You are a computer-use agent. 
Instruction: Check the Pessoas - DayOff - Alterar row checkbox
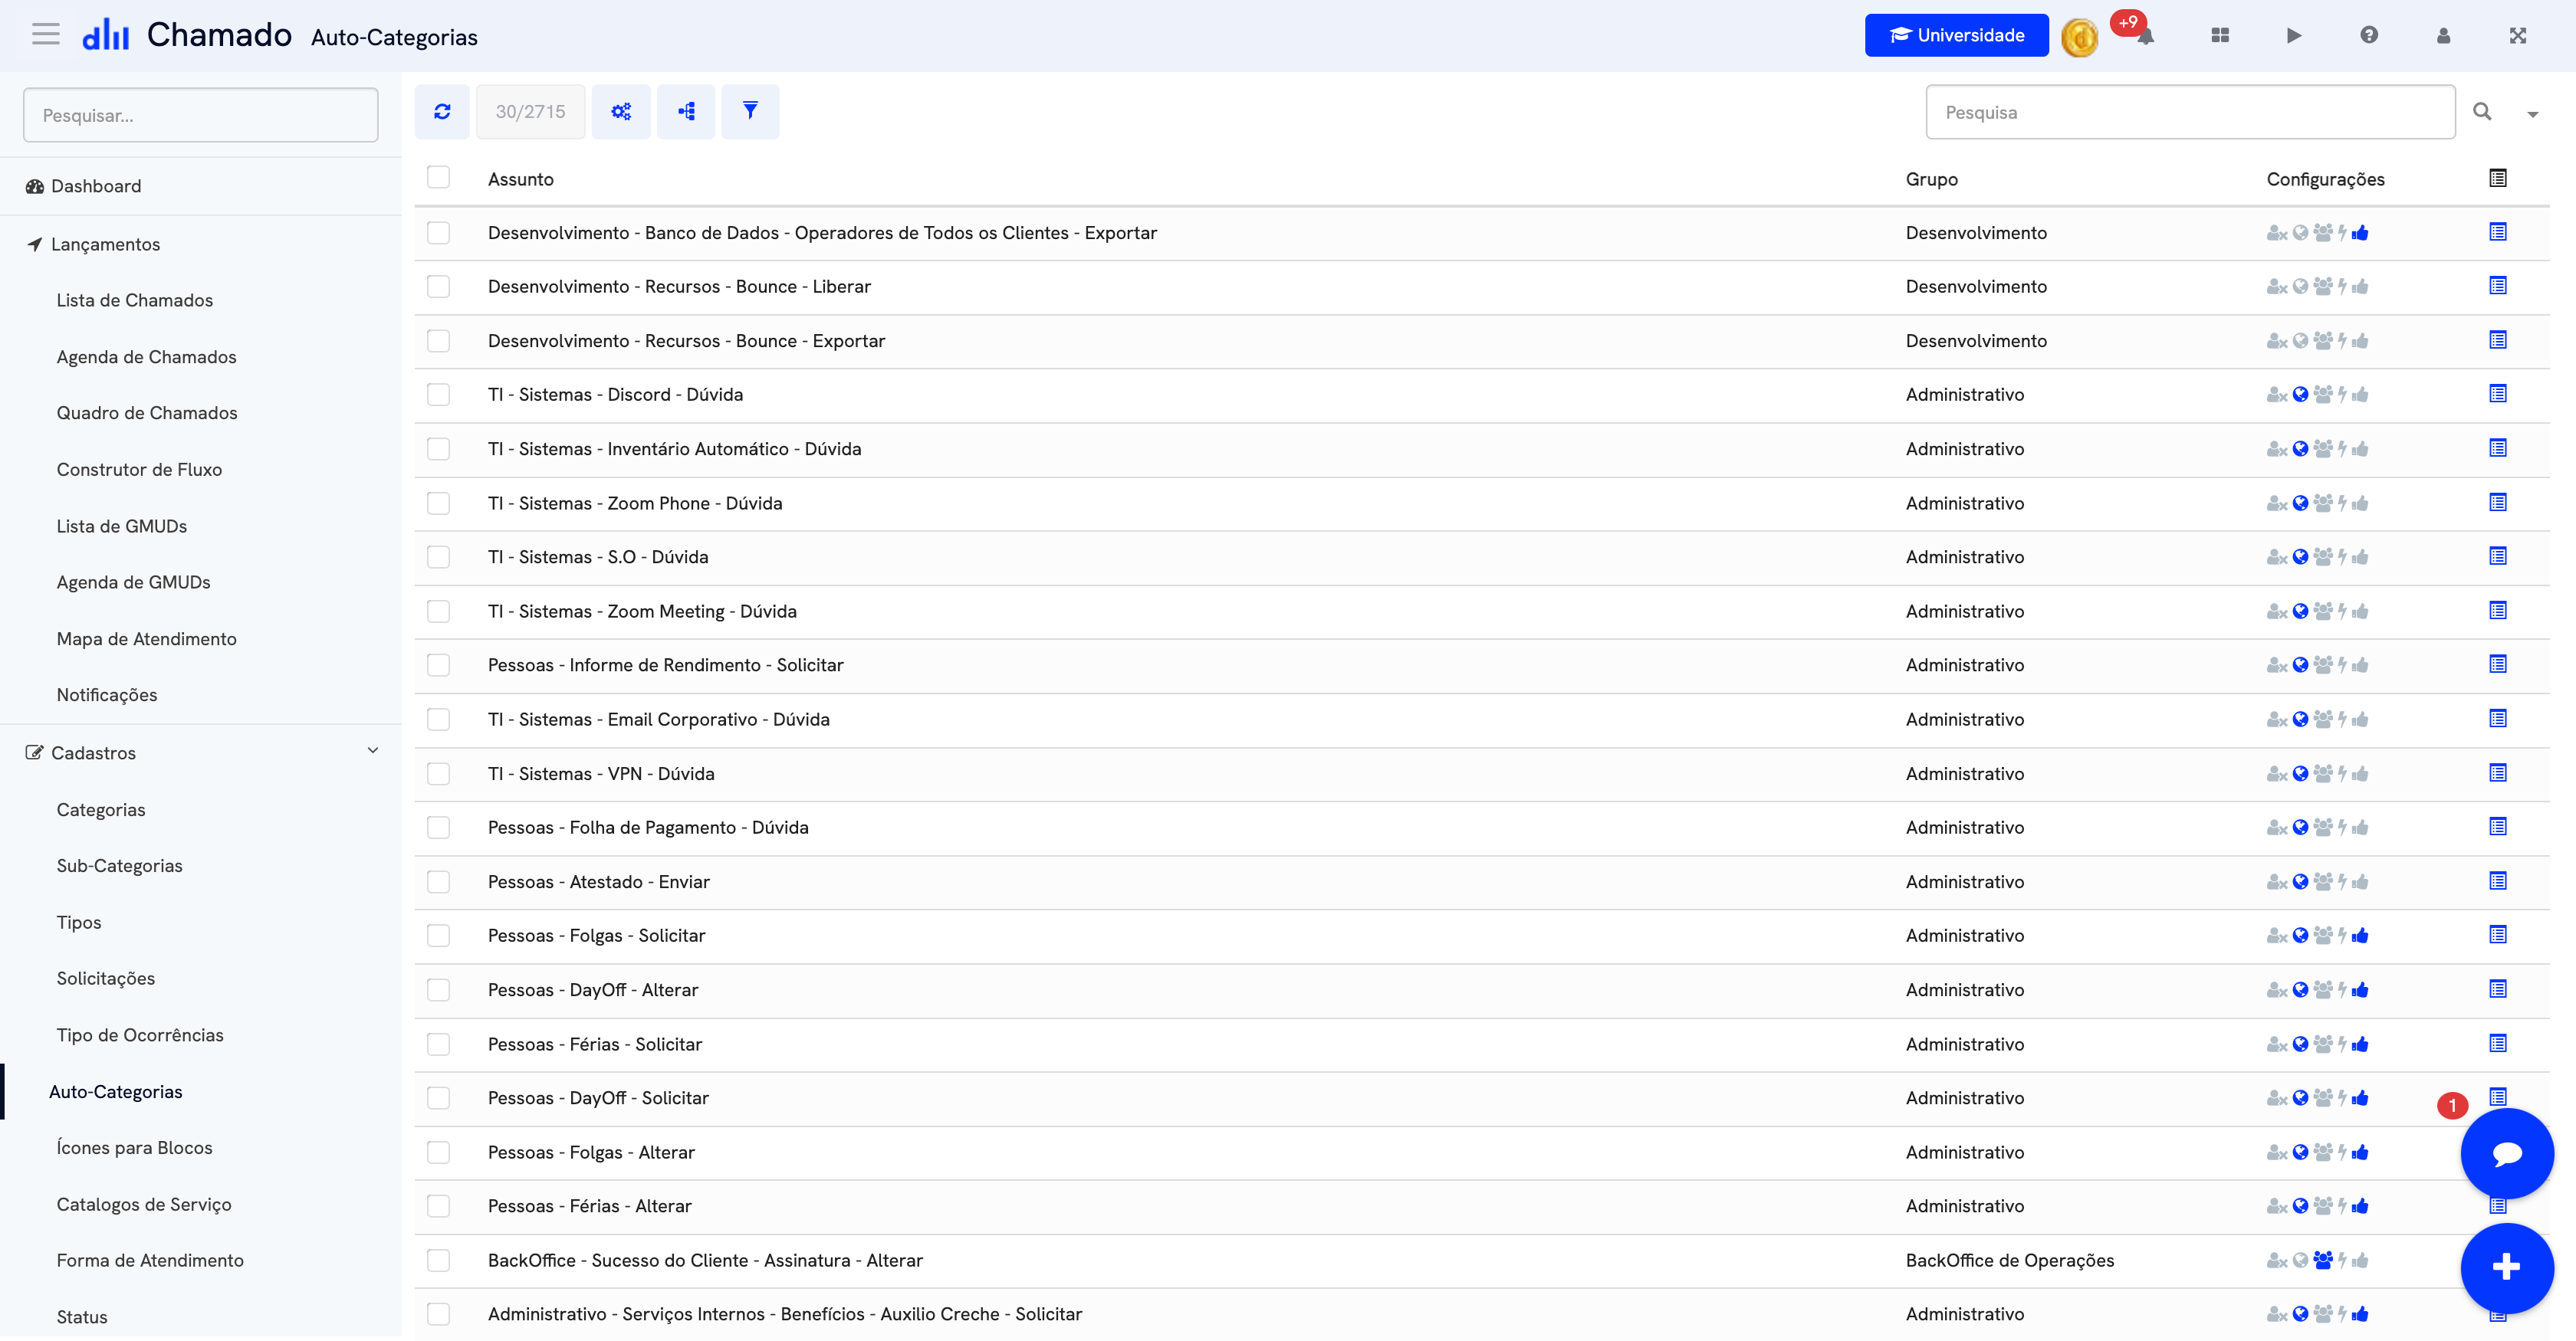pos(439,989)
